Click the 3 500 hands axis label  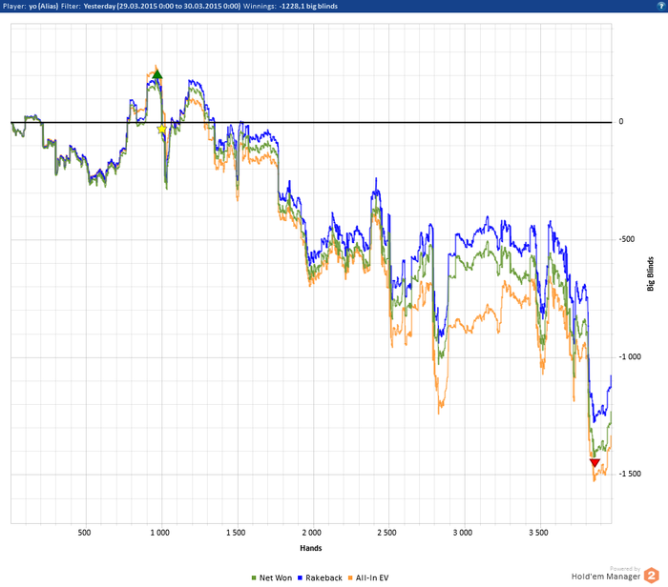(538, 533)
